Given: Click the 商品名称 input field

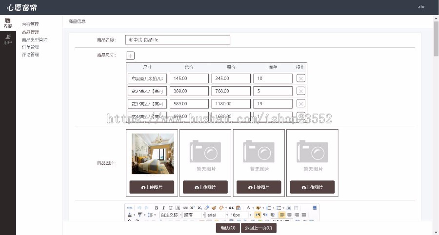Looking at the screenshot, I should click(x=178, y=39).
